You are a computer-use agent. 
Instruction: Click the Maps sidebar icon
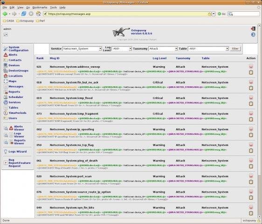pos(6,81)
